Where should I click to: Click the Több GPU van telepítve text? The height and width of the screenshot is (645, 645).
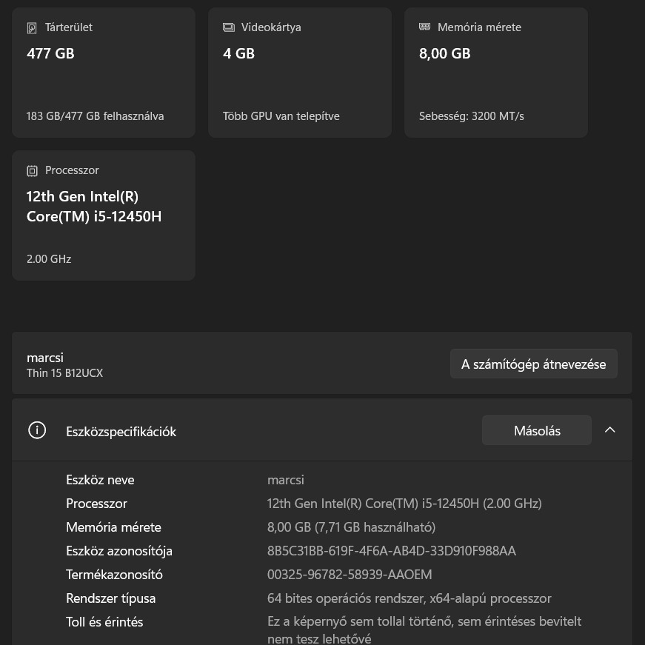[x=281, y=116]
